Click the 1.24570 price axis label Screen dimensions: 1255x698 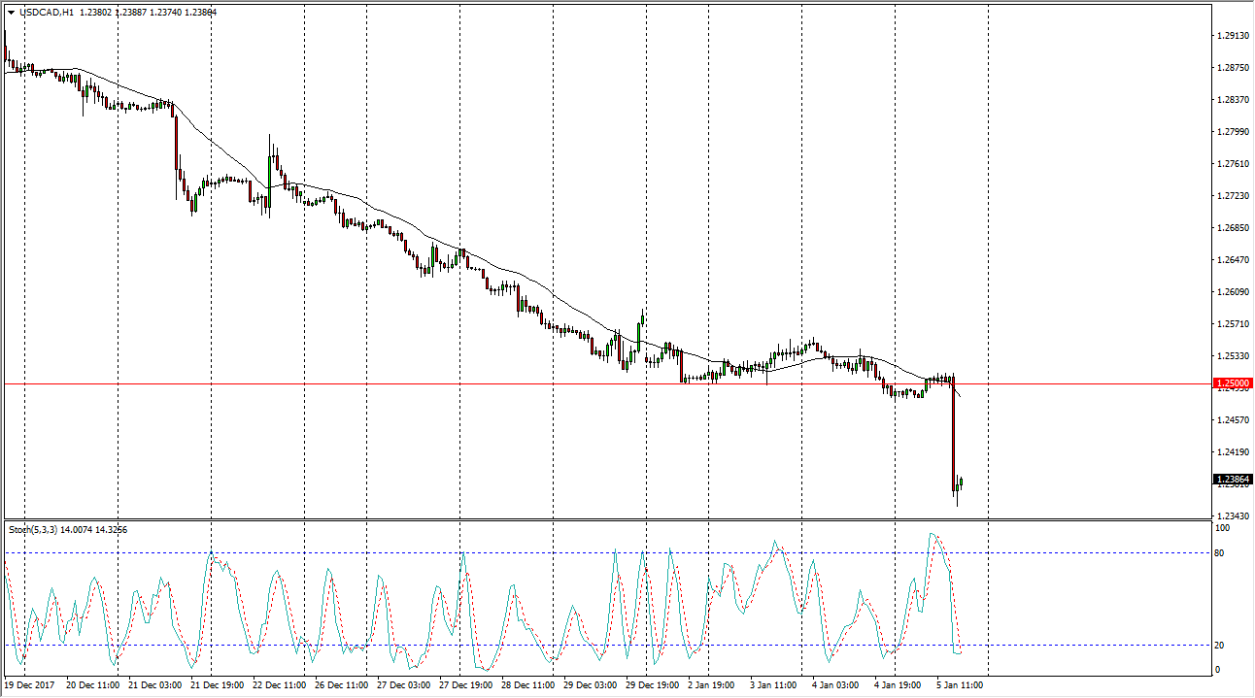tap(1231, 420)
